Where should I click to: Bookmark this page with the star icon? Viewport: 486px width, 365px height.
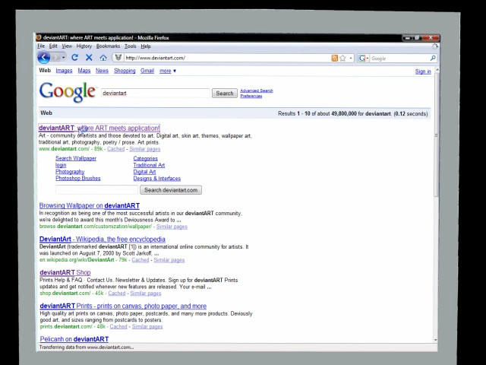[342, 58]
